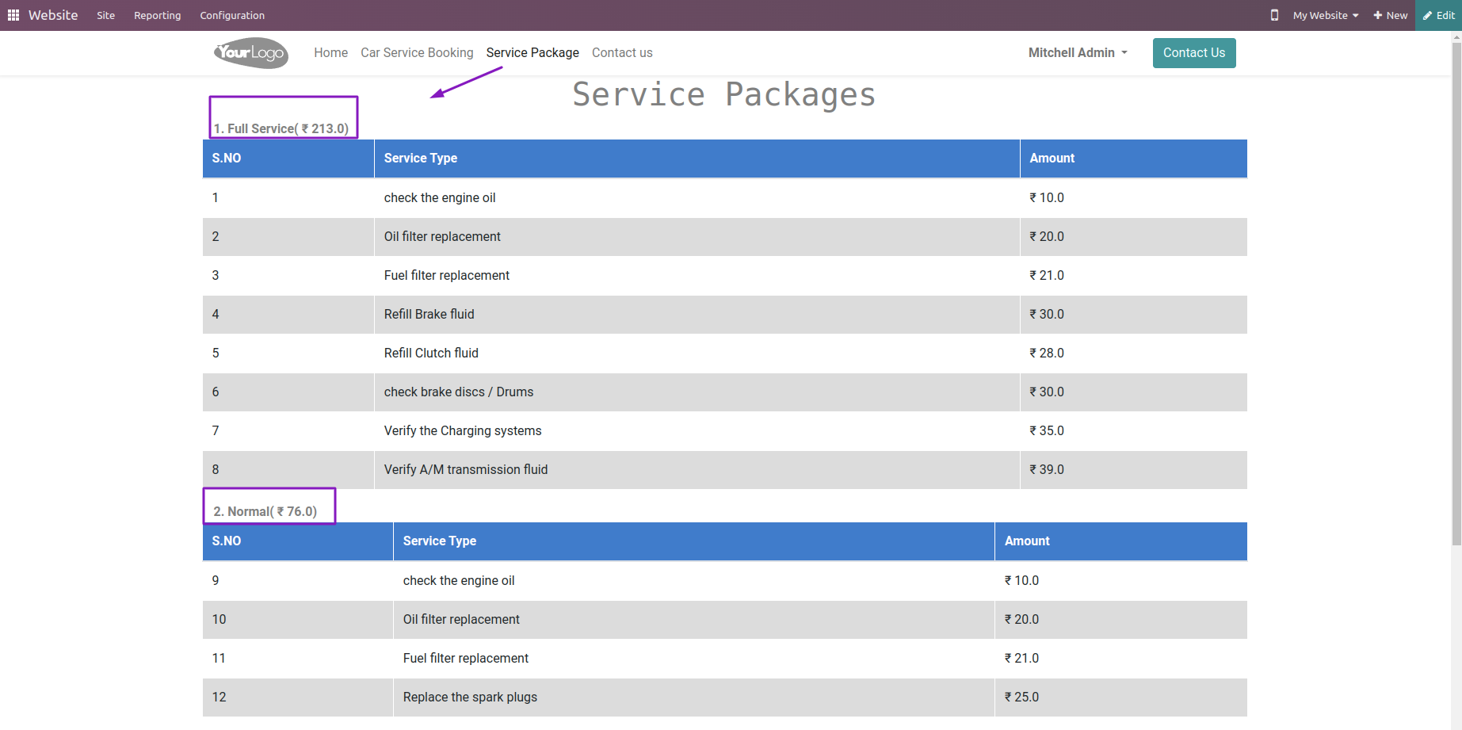Click the Normal package heading
This screenshot has height=730, width=1462.
click(x=265, y=511)
